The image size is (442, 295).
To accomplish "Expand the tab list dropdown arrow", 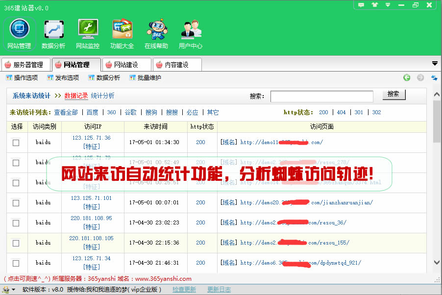I will (435, 64).
